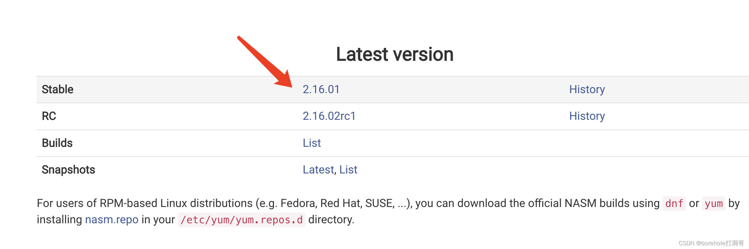Open History link in the RC row
Image resolution: width=749 pixels, height=249 pixels.
(x=587, y=116)
